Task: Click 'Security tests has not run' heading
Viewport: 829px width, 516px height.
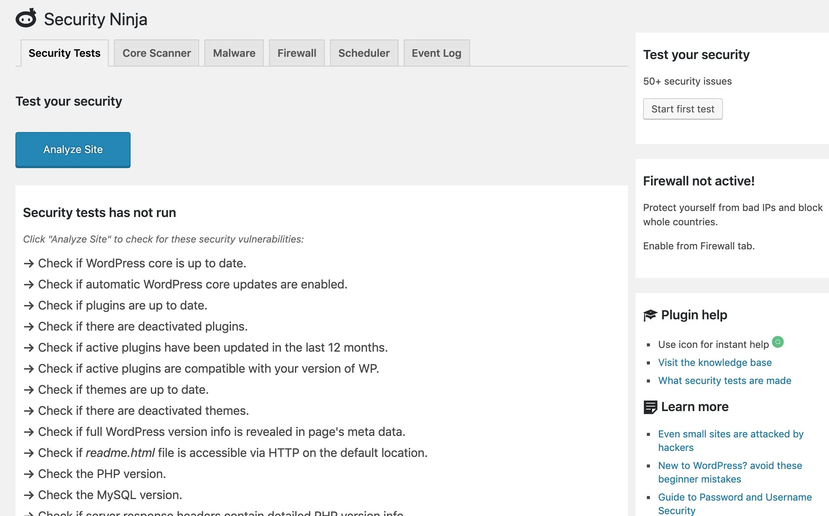Action: pos(99,213)
